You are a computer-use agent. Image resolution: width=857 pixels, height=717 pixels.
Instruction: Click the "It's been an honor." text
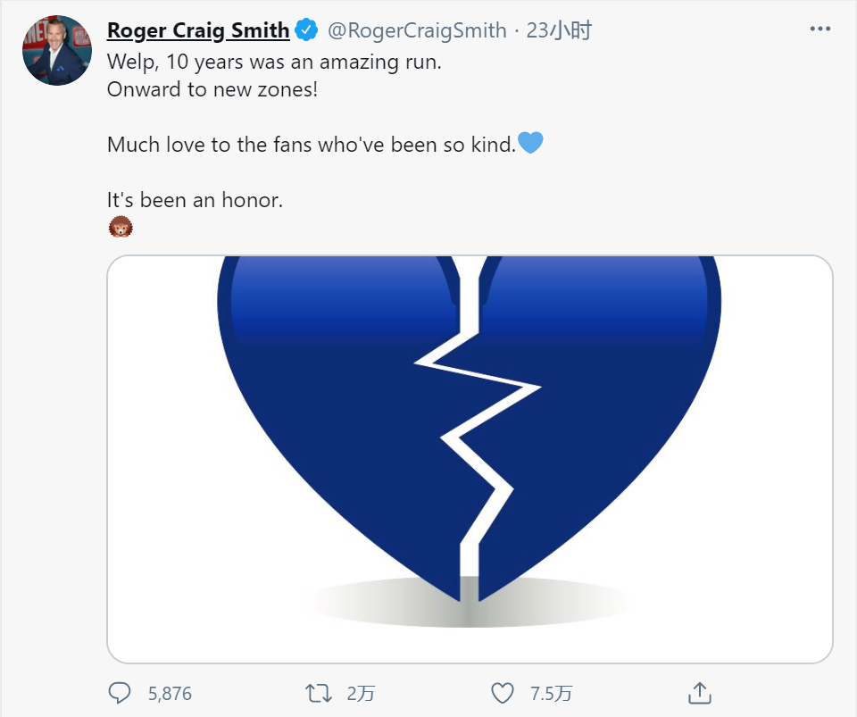(x=195, y=200)
